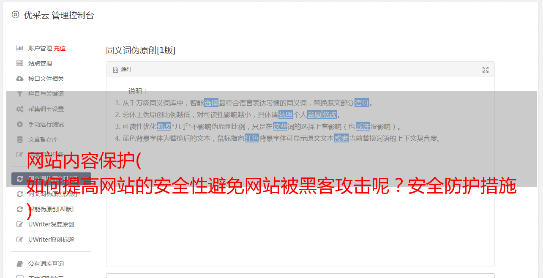Click the edit icon for UWriter深度原创
The width and height of the screenshot is (543, 278).
pos(19,224)
